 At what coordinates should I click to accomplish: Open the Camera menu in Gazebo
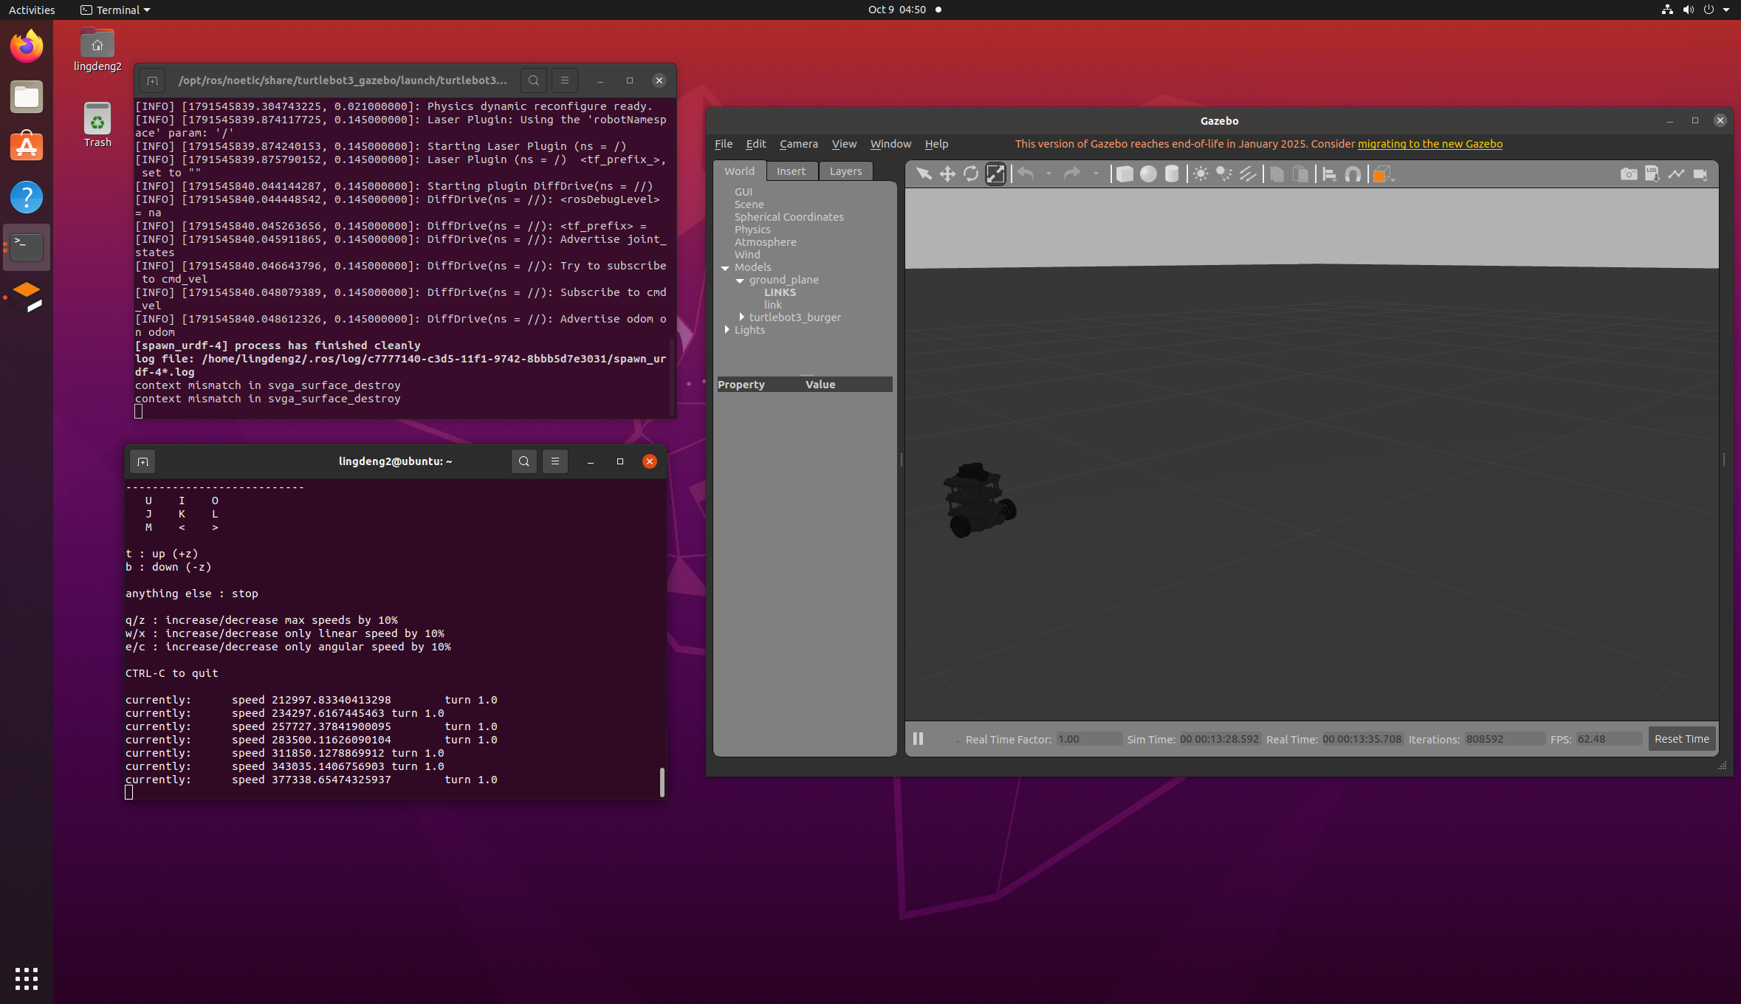pyautogui.click(x=798, y=144)
